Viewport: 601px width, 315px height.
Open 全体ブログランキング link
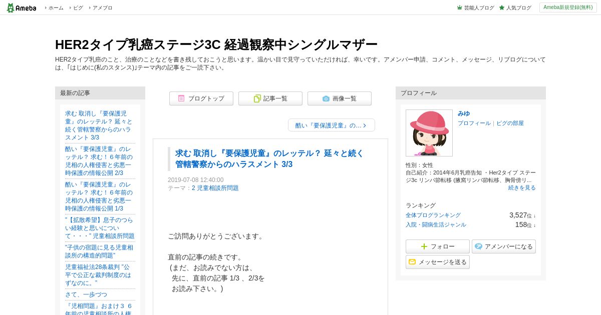tap(433, 215)
